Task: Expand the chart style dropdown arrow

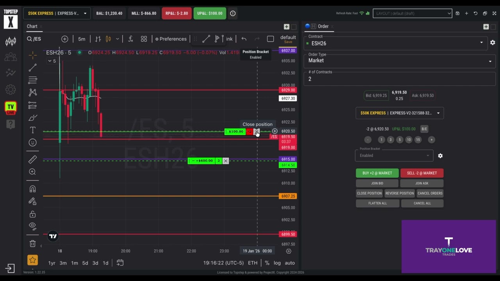Action: pos(117,39)
